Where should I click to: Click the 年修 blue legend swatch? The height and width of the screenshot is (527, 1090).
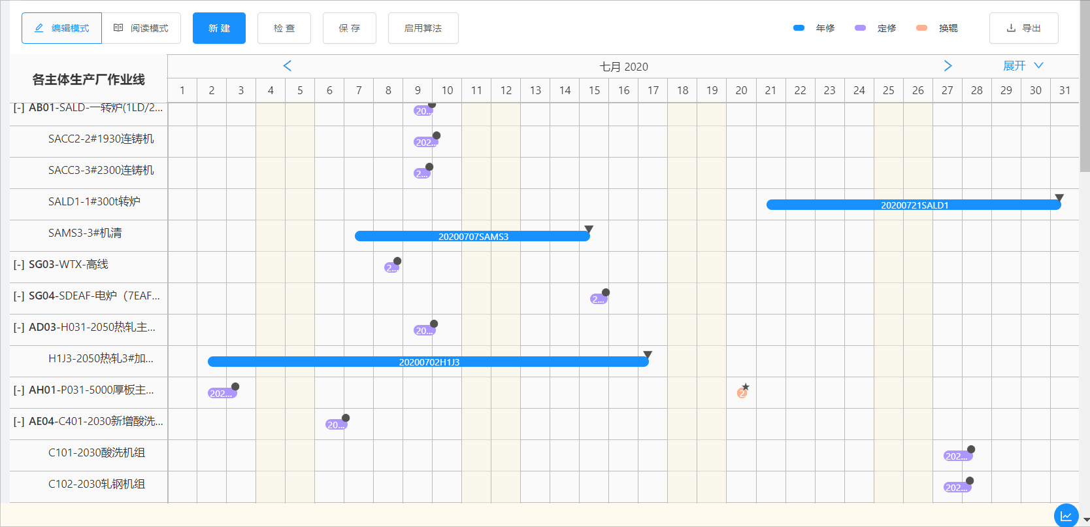(x=799, y=28)
